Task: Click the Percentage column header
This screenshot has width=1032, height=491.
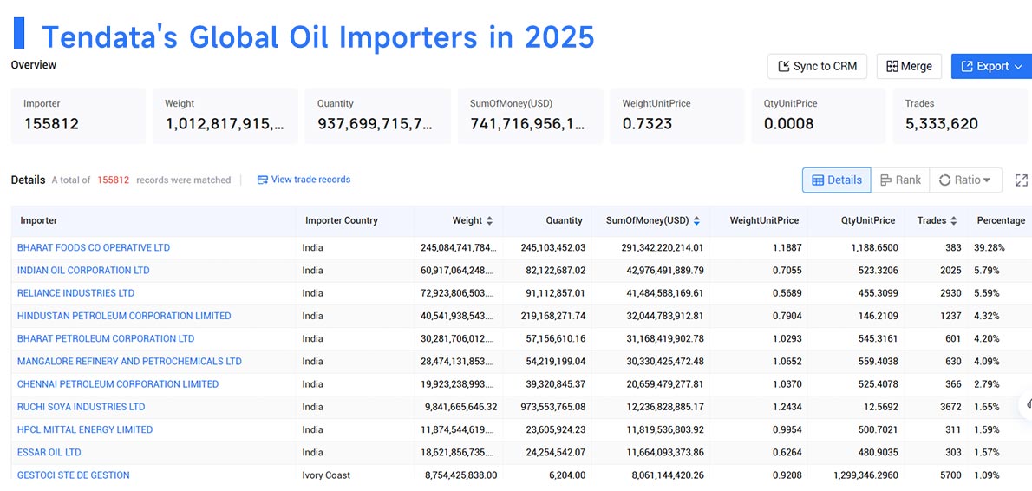Action: click(1001, 220)
